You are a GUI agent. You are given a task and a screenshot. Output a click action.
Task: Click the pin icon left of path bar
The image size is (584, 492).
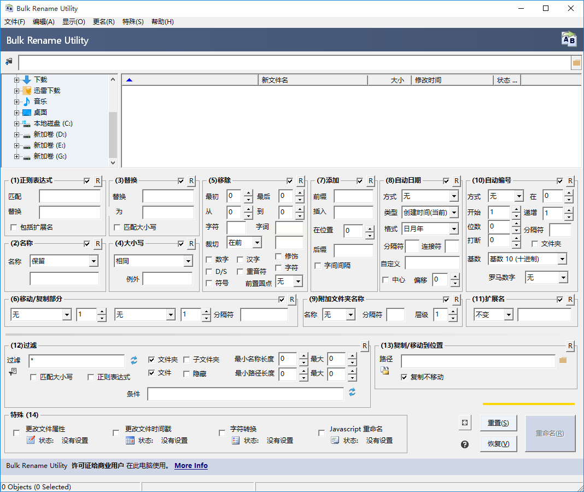[x=9, y=62]
